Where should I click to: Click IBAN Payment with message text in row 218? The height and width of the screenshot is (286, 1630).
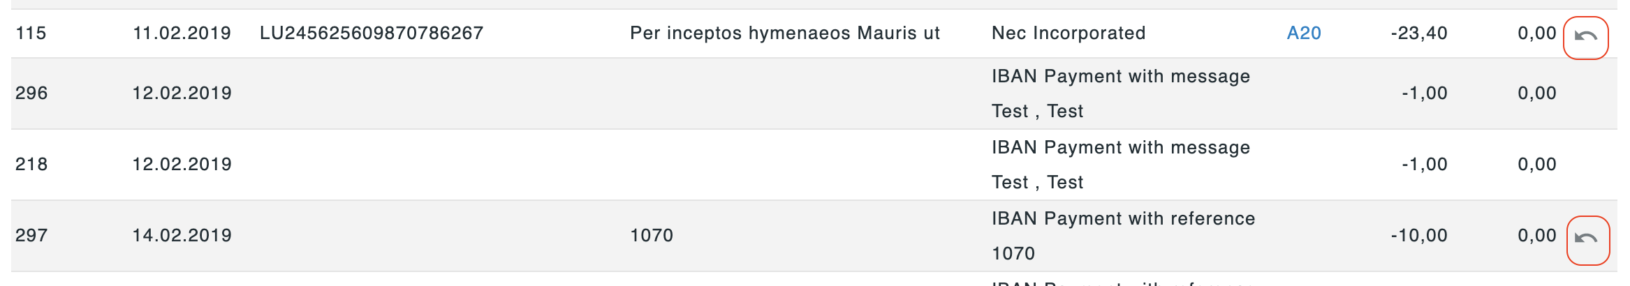pyautogui.click(x=1121, y=147)
